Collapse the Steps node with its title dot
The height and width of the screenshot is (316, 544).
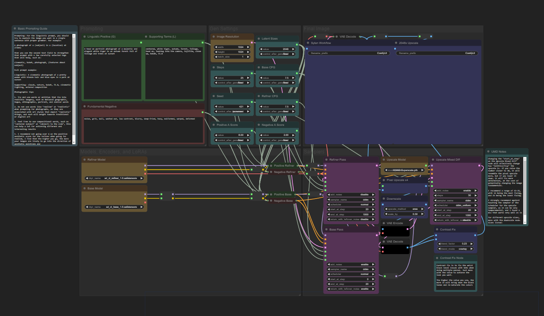point(214,68)
